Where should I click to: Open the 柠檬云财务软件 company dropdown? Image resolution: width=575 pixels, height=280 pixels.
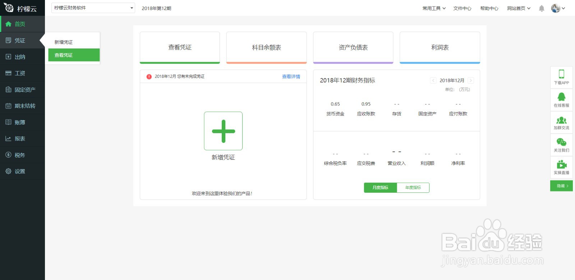[x=93, y=8]
